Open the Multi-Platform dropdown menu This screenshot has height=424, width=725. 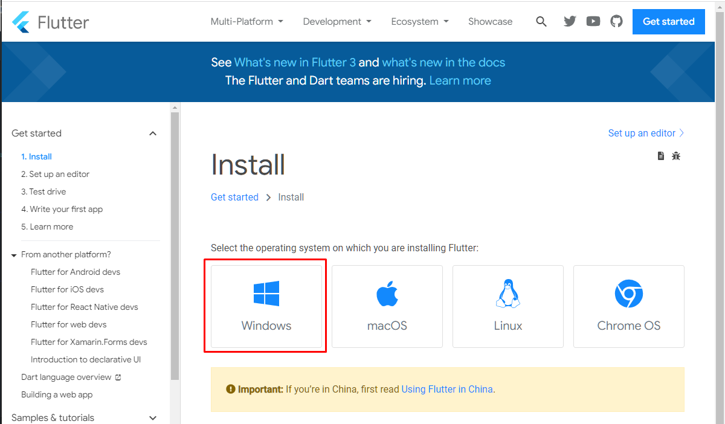(246, 22)
